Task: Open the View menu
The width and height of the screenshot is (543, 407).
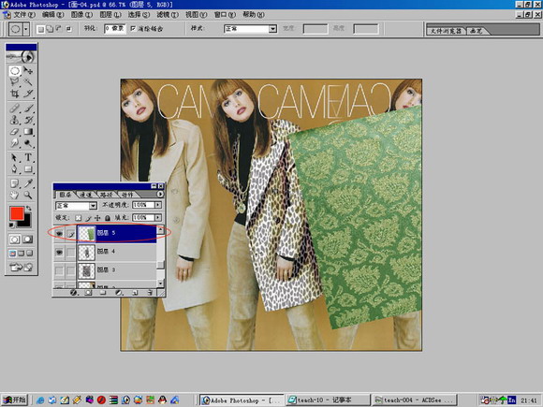Action: 196,15
